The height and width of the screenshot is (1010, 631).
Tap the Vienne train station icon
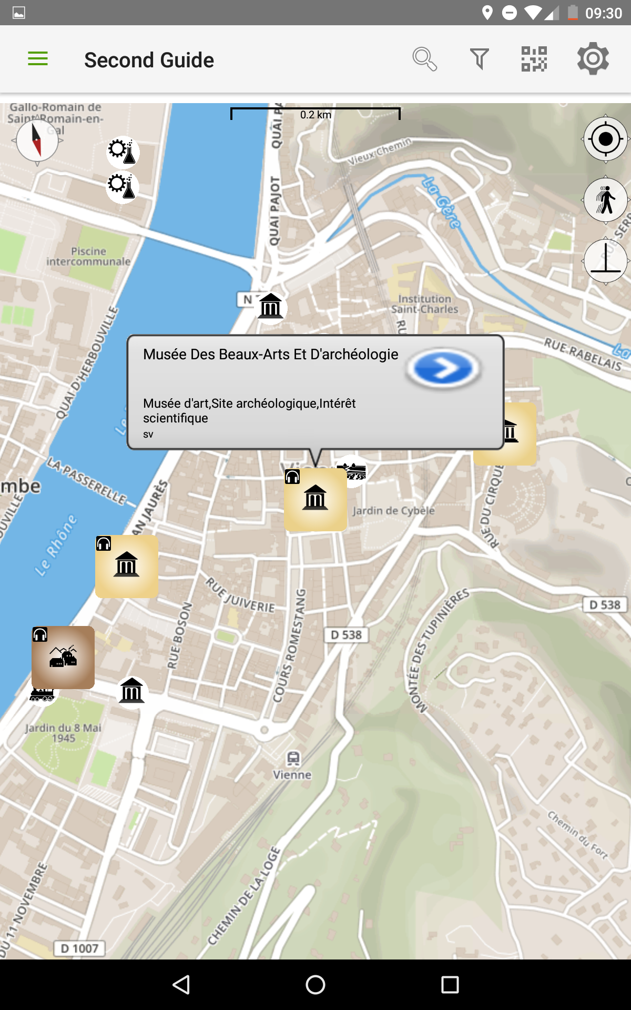tap(293, 758)
